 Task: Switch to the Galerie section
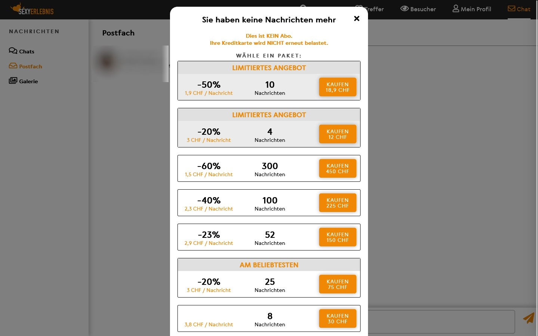click(x=28, y=81)
